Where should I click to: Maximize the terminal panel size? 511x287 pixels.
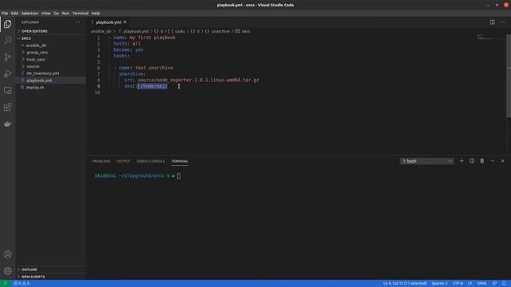pyautogui.click(x=493, y=161)
